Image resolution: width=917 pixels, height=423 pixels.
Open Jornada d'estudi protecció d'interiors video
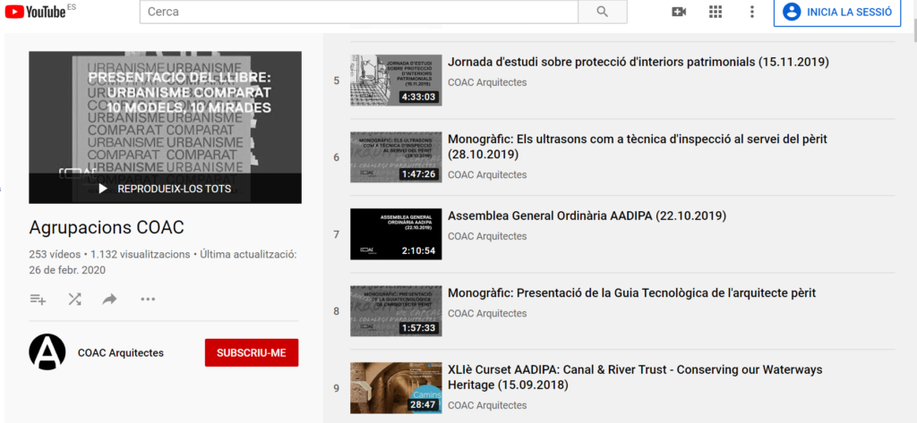click(638, 63)
